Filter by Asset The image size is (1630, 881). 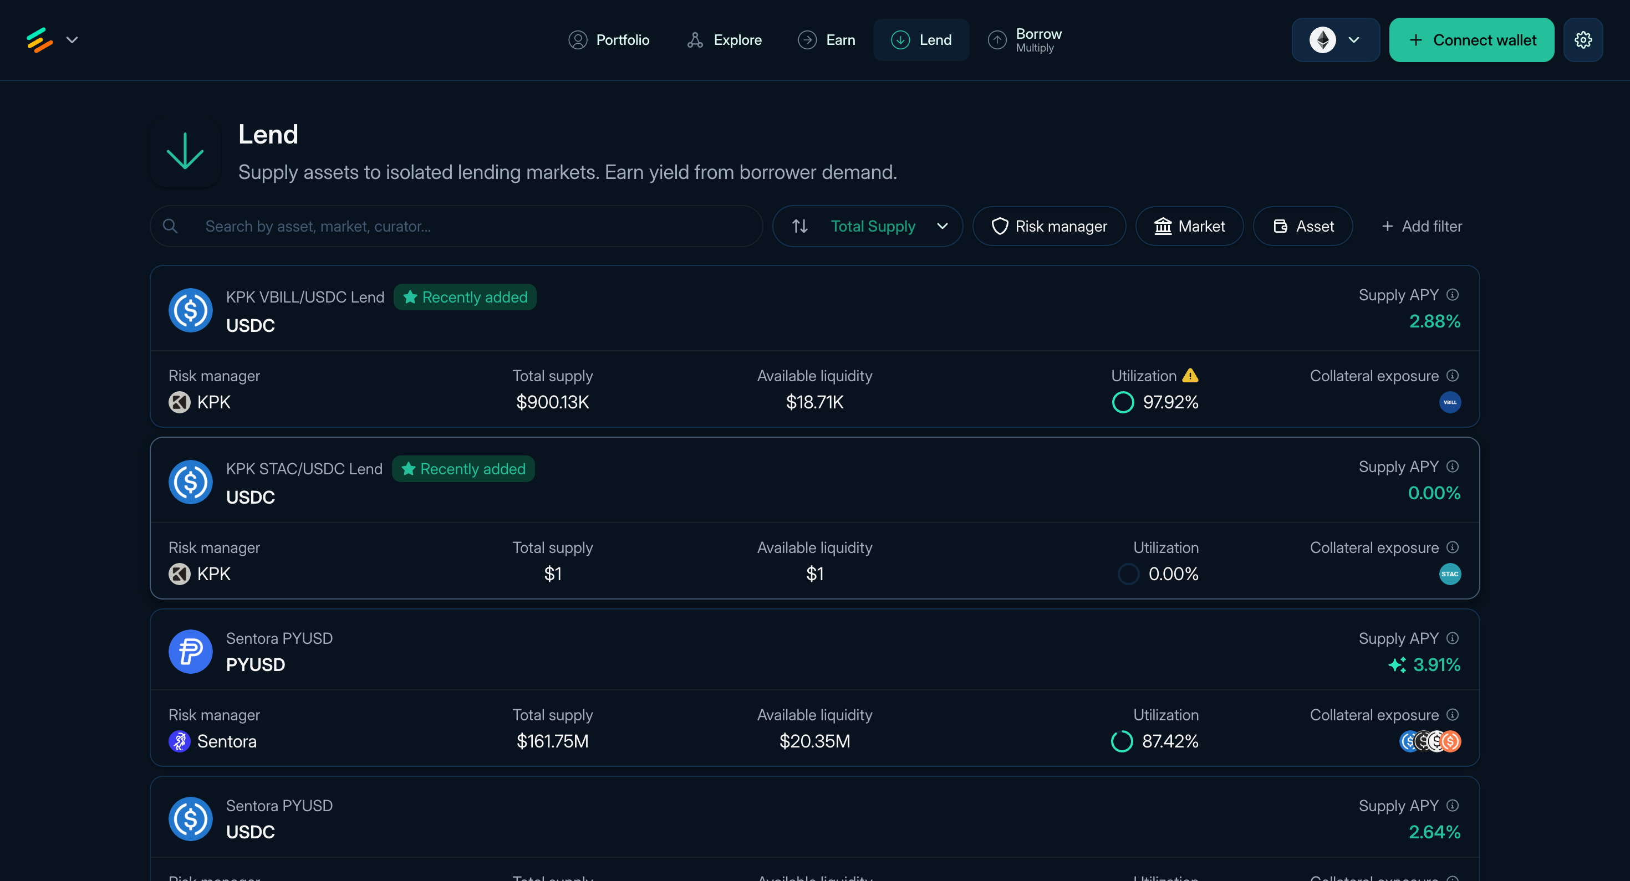point(1302,226)
